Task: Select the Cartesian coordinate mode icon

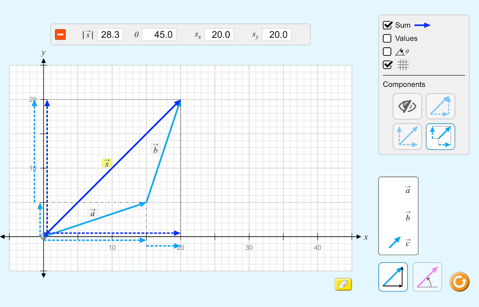Action: pos(393,277)
